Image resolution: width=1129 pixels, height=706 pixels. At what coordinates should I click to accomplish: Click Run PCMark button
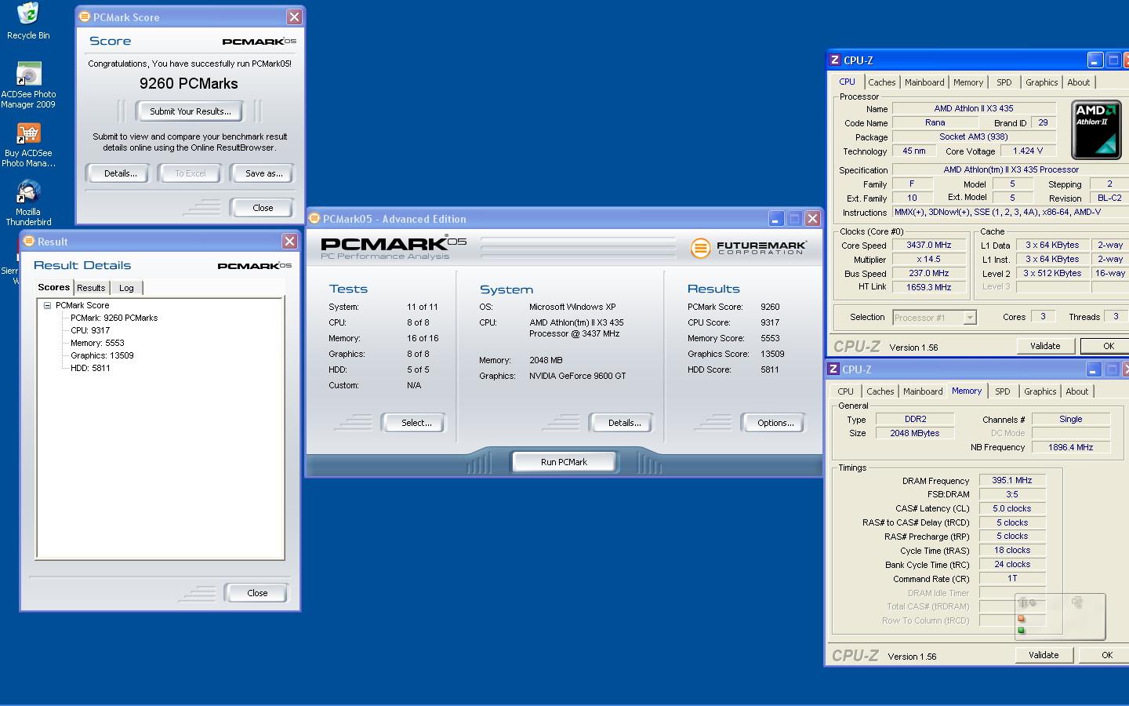point(564,462)
